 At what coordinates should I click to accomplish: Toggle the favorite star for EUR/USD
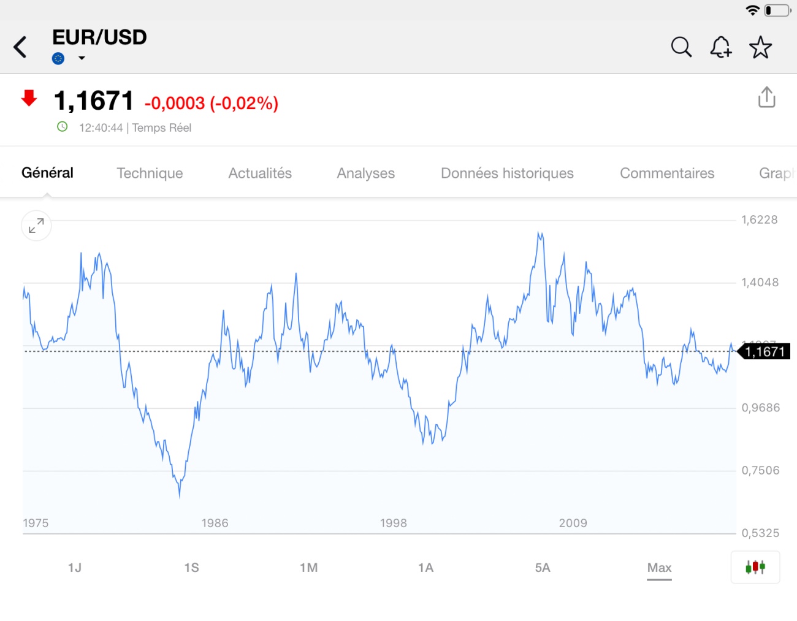pyautogui.click(x=760, y=47)
